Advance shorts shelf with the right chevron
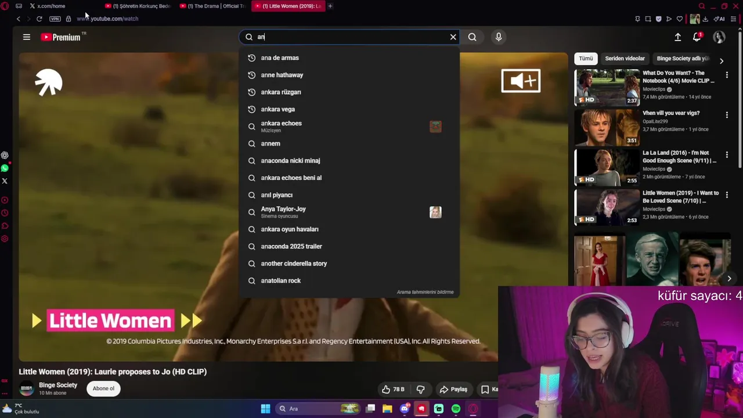Image resolution: width=743 pixels, height=418 pixels. pyautogui.click(x=729, y=279)
